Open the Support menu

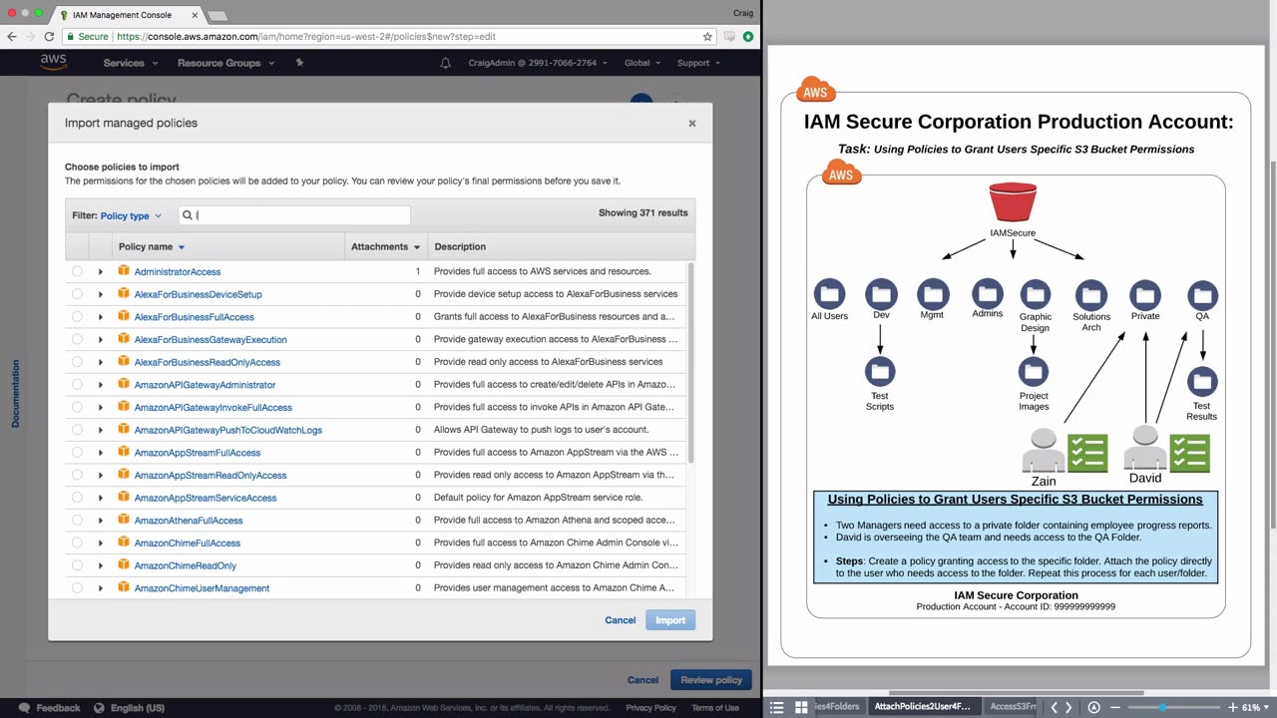[698, 63]
